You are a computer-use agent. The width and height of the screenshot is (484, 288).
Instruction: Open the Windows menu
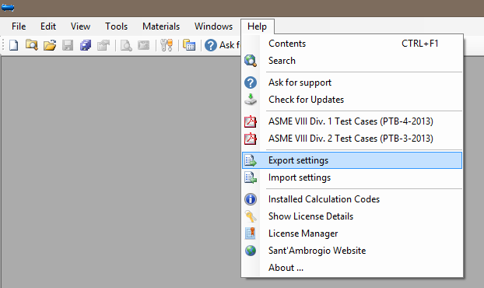213,26
